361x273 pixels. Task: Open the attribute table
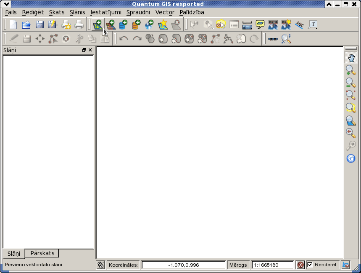pos(234,24)
